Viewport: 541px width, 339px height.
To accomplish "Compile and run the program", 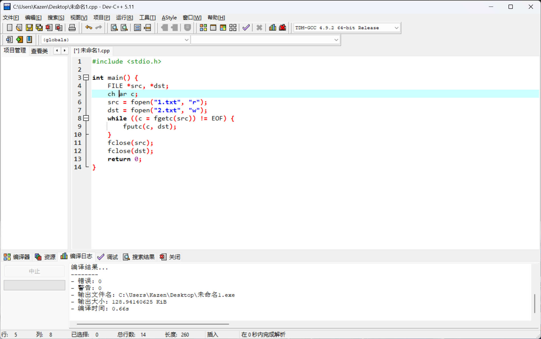I will tap(223, 27).
